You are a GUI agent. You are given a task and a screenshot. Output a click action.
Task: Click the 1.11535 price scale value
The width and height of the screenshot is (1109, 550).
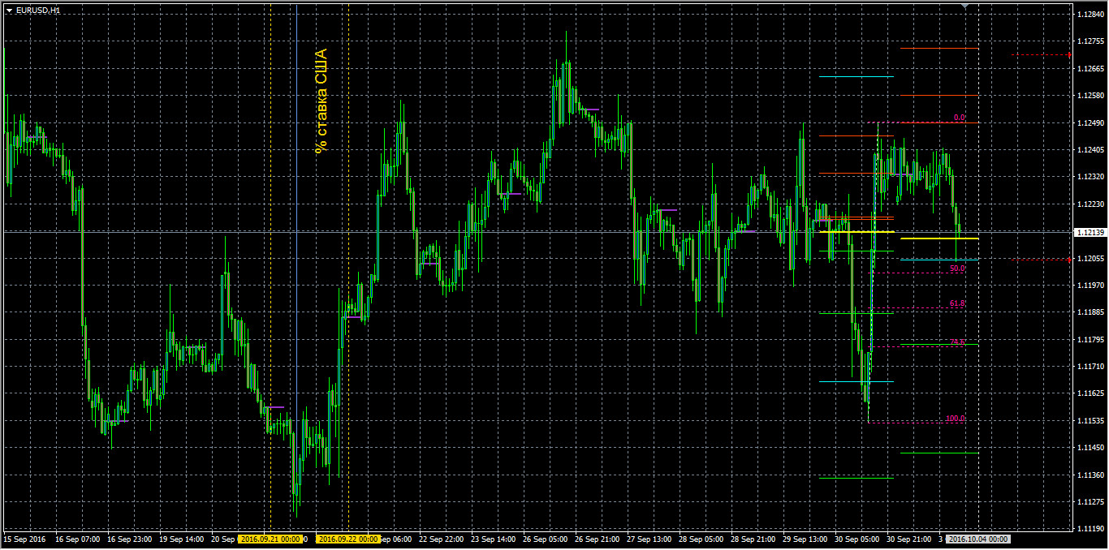(x=1090, y=421)
